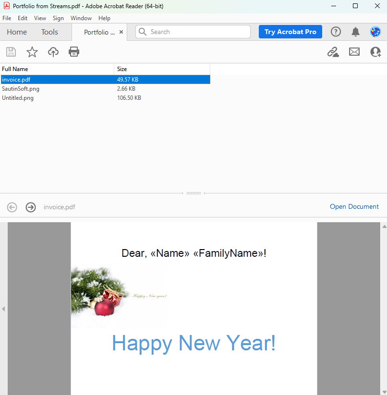
Task: Go to next file arrow
Action: 31,207
